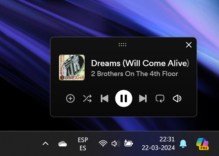Image resolution: width=219 pixels, height=156 pixels.
Task: Pause the currently playing song
Action: click(124, 98)
